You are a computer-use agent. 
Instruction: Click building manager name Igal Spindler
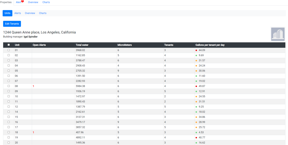point(31,37)
